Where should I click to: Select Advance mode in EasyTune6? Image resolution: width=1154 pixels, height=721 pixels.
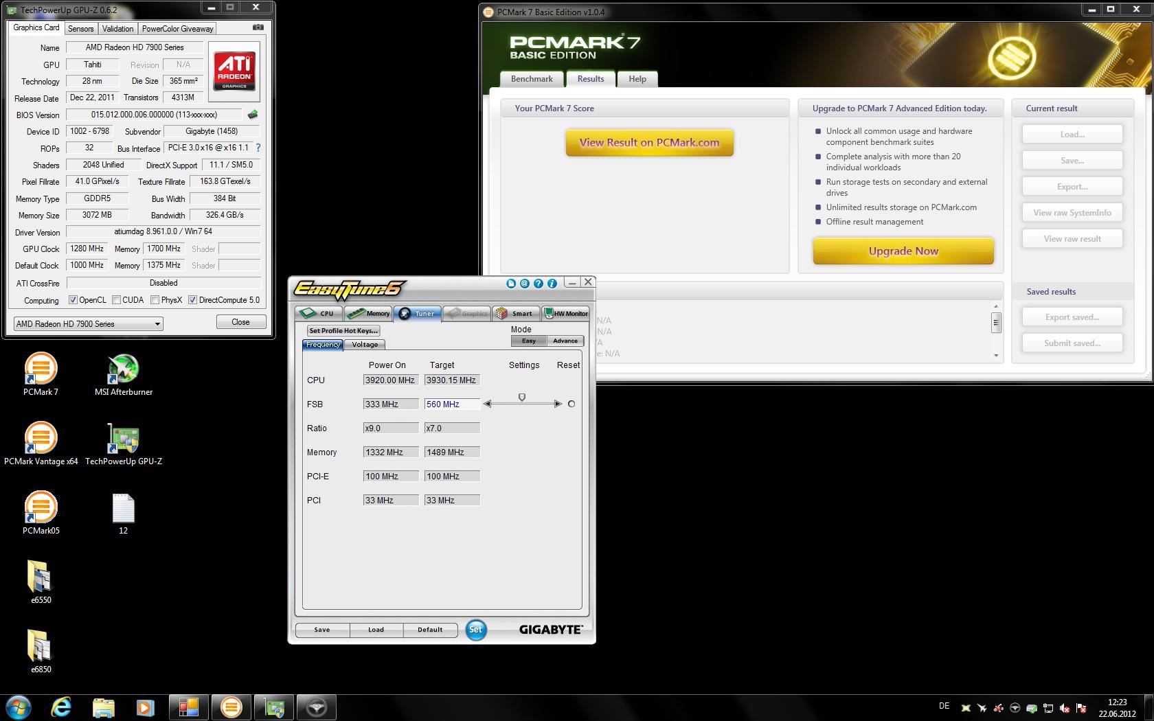pyautogui.click(x=565, y=341)
